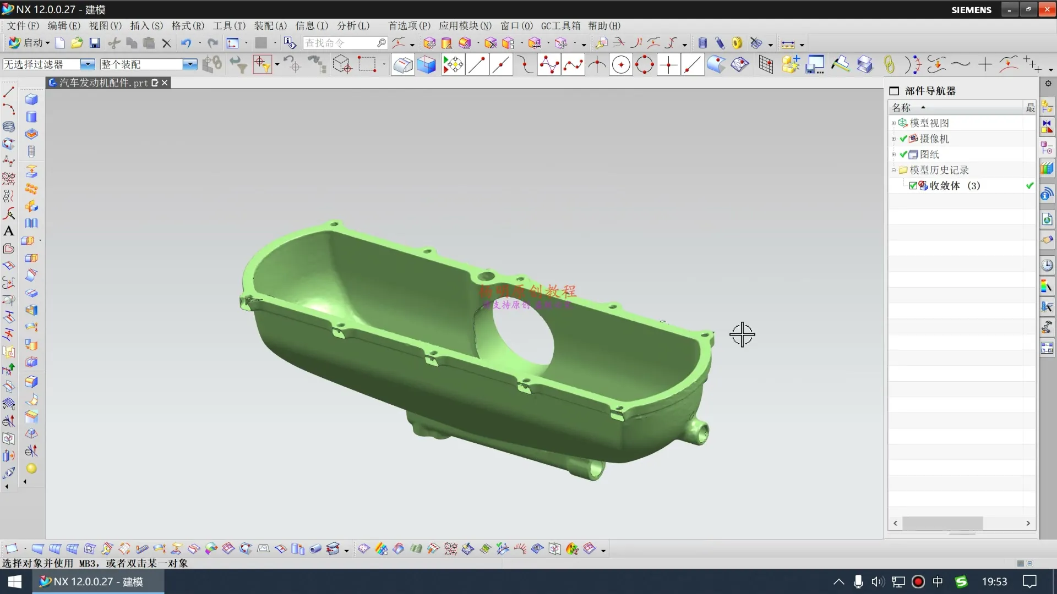Viewport: 1057px width, 594px height.
Task: Click the 名称 column header
Action: pos(901,107)
